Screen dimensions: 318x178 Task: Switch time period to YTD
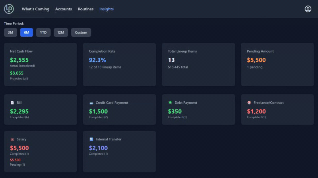(x=43, y=32)
